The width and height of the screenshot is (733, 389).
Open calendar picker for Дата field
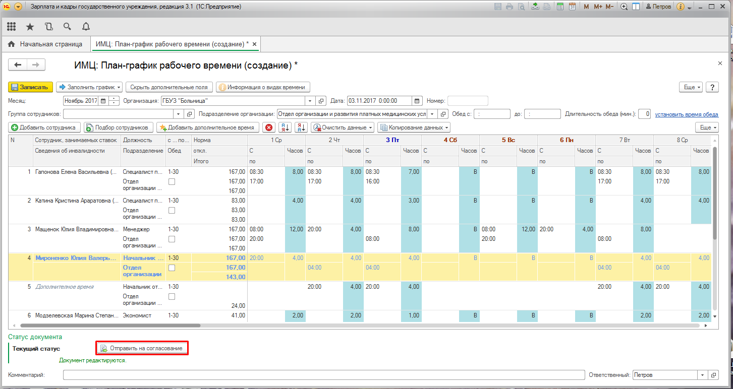[417, 101]
